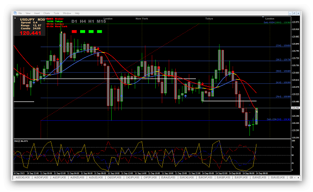
Task: Open the File menu
Action: point(20,13)
